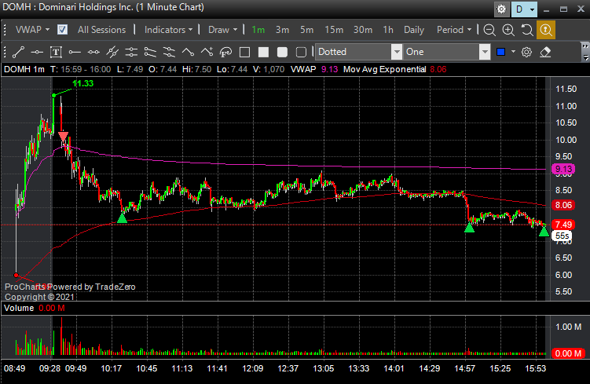Switch to the Daily timeframe

[414, 30]
